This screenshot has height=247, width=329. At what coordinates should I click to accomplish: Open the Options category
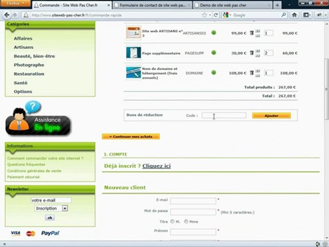tap(23, 92)
